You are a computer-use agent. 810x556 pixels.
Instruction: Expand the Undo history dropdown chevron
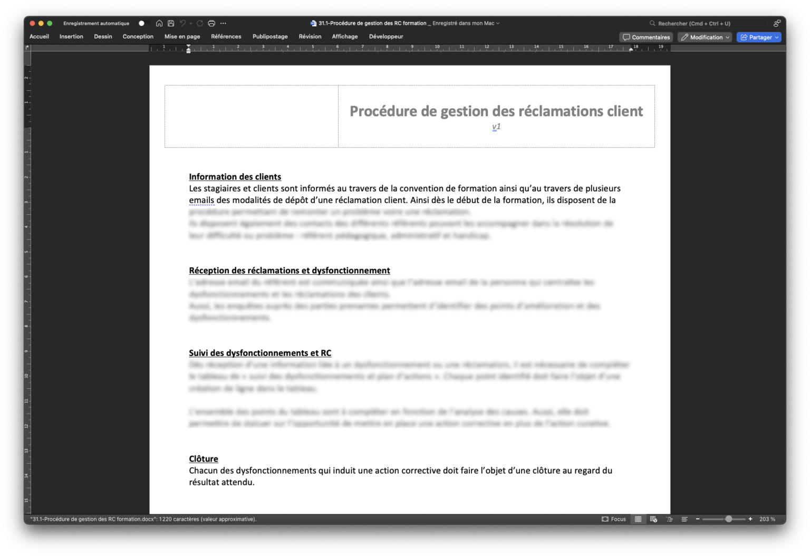click(x=191, y=23)
